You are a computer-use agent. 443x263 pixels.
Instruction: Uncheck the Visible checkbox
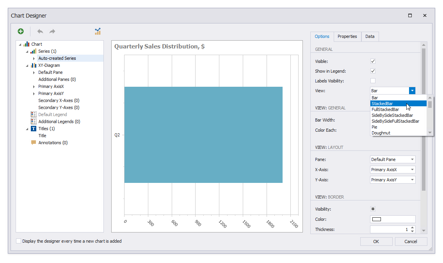tap(373, 61)
